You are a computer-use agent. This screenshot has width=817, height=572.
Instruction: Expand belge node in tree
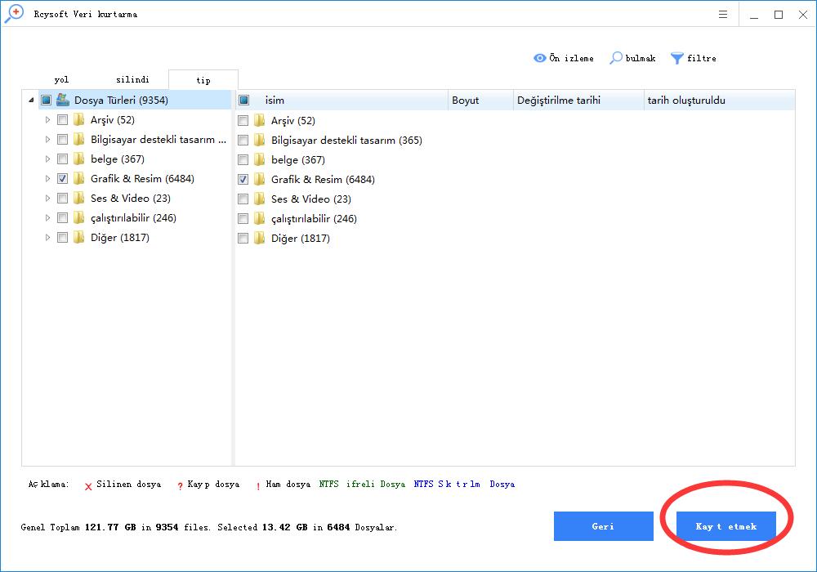coord(47,159)
